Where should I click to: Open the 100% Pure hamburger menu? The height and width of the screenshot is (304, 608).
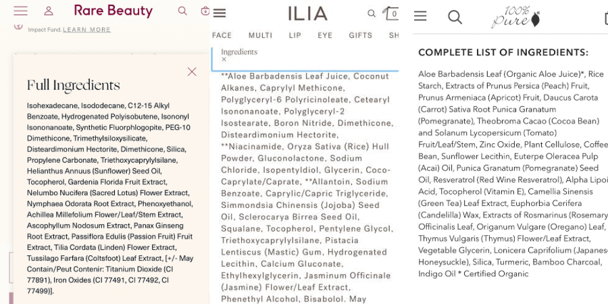pos(420,16)
